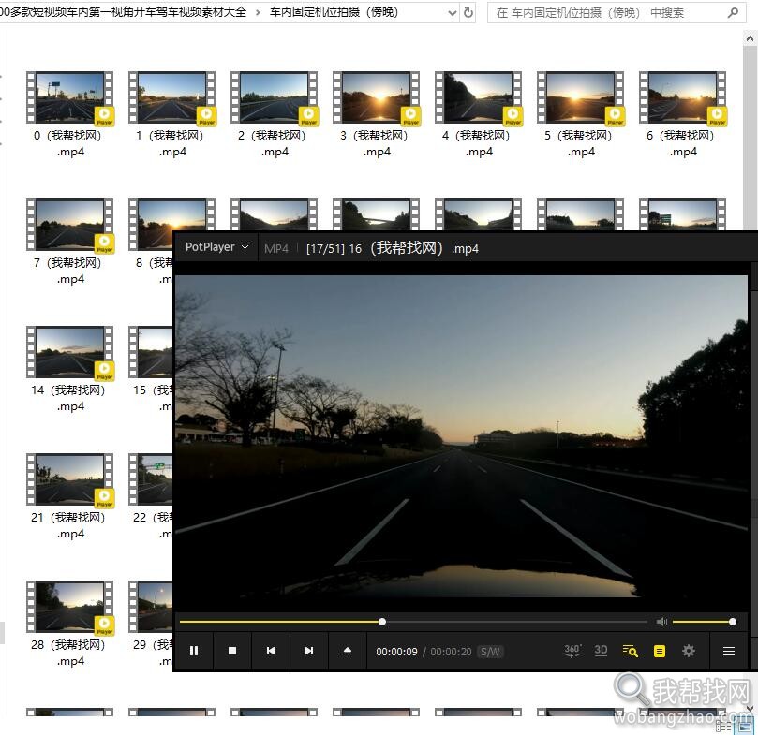Skip to previous video in PotPlayer

point(271,651)
